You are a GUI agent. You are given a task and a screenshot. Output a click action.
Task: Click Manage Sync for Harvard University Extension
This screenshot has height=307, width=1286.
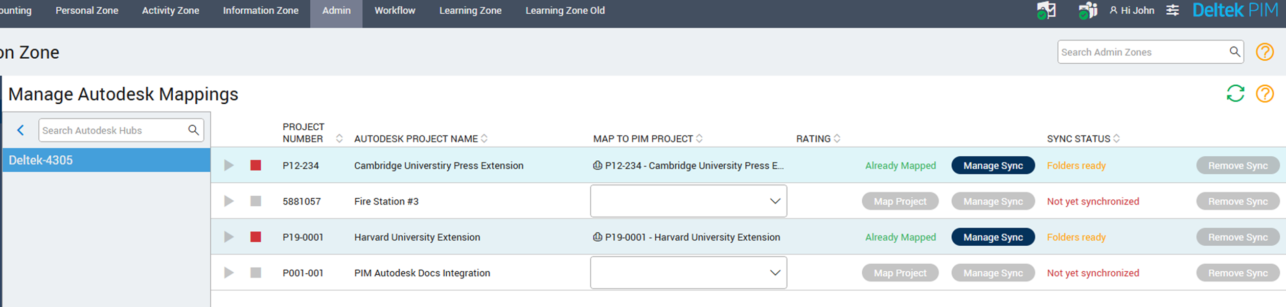point(993,237)
